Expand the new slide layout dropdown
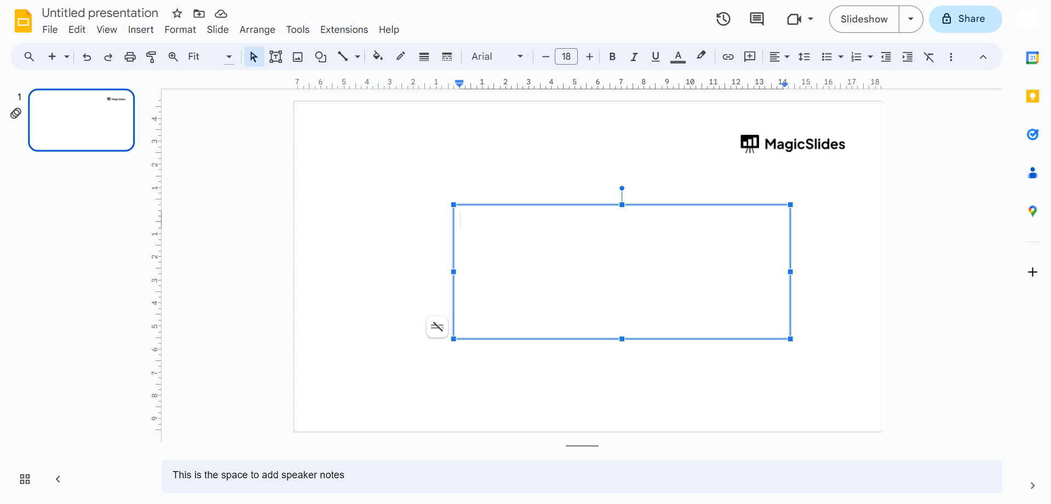Screen dimensions: 1051x504 coord(67,56)
